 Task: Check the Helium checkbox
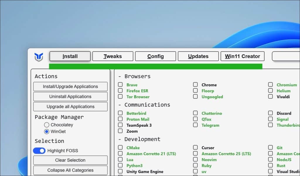click(x=270, y=90)
